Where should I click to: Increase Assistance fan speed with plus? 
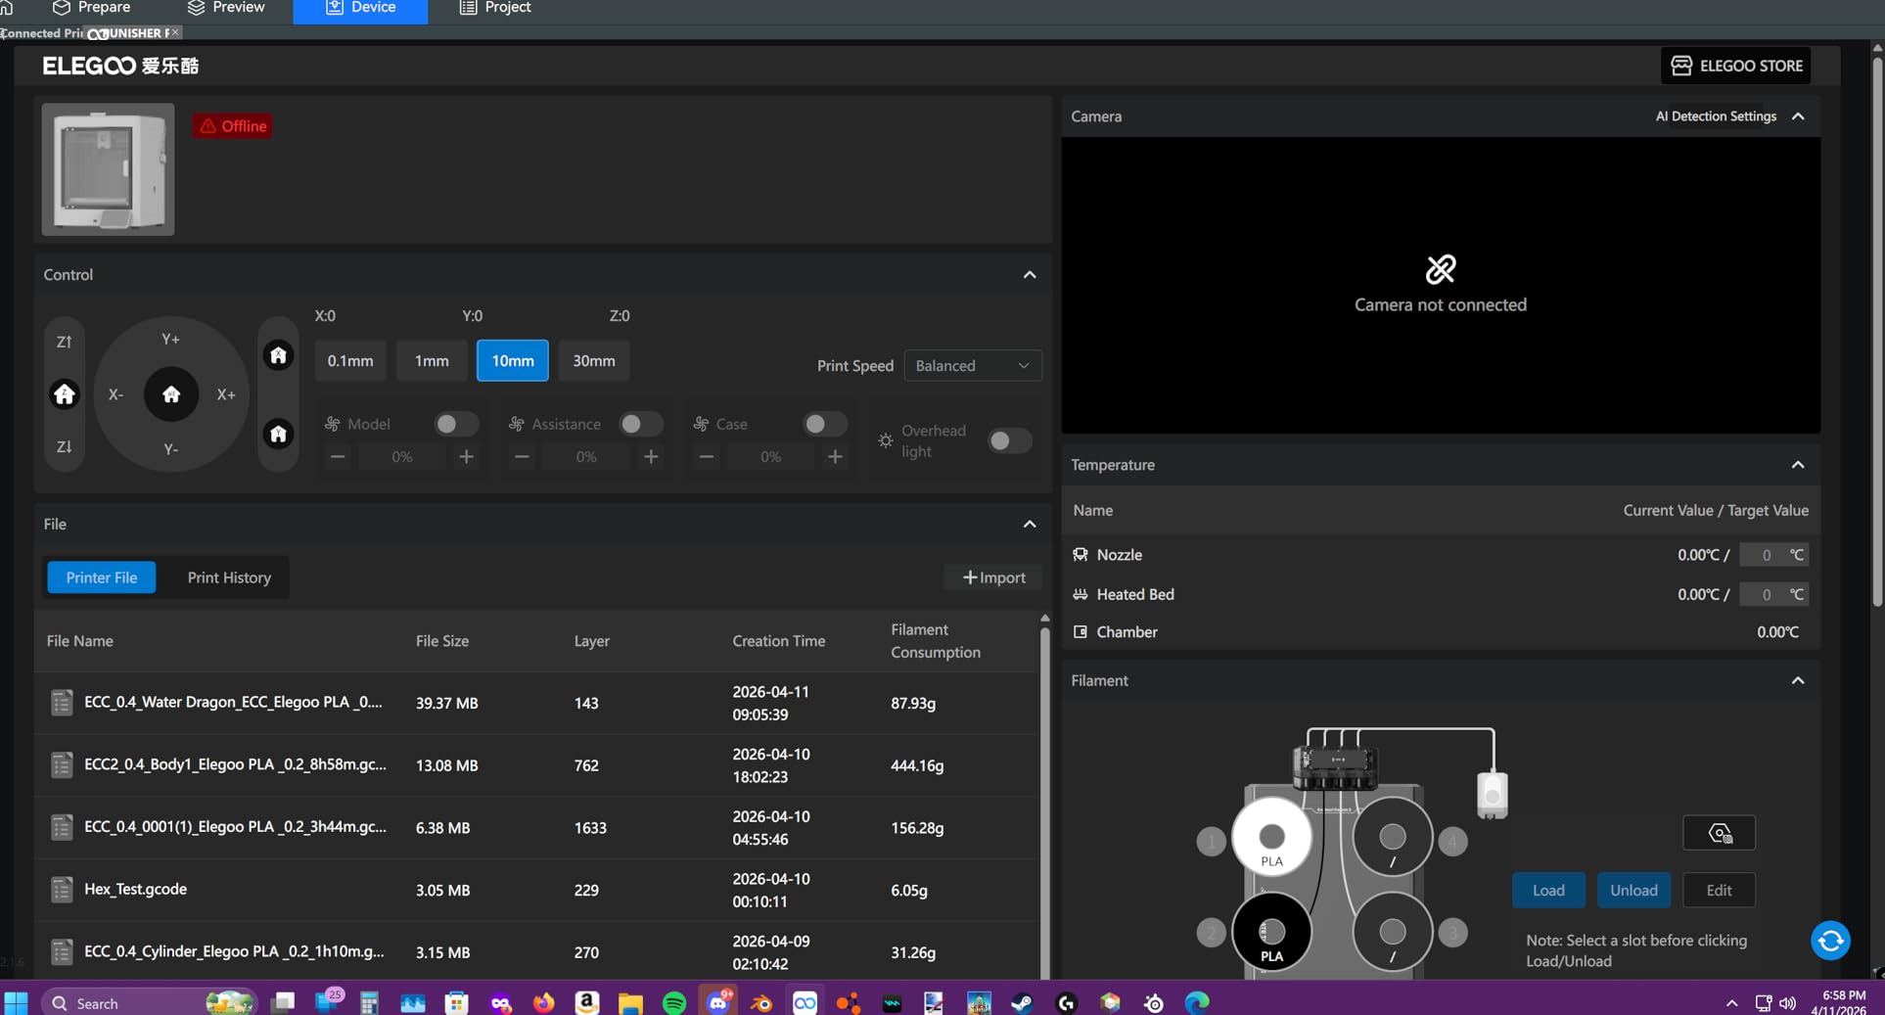point(651,457)
